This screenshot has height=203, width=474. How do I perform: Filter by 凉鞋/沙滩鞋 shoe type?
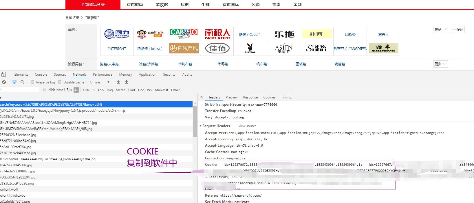(149, 64)
